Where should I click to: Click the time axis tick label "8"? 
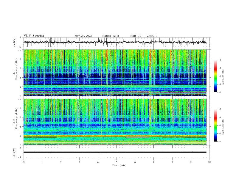(x=172, y=162)
